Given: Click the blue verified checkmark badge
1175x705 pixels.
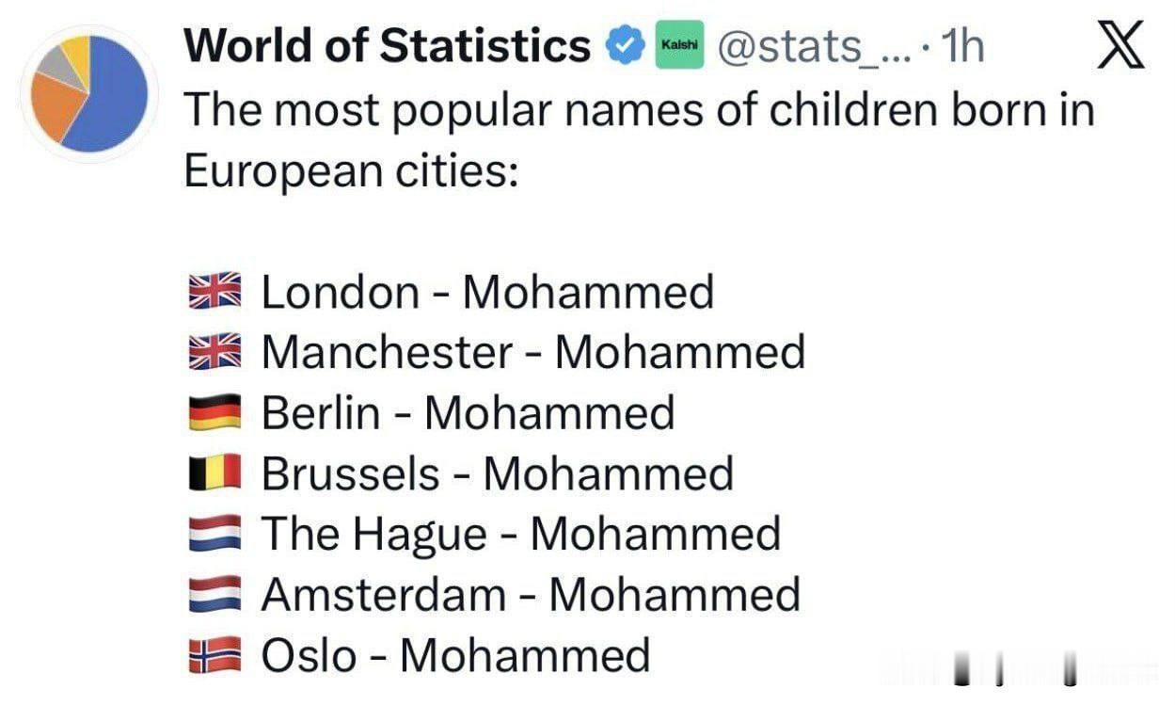Looking at the screenshot, I should 624,46.
